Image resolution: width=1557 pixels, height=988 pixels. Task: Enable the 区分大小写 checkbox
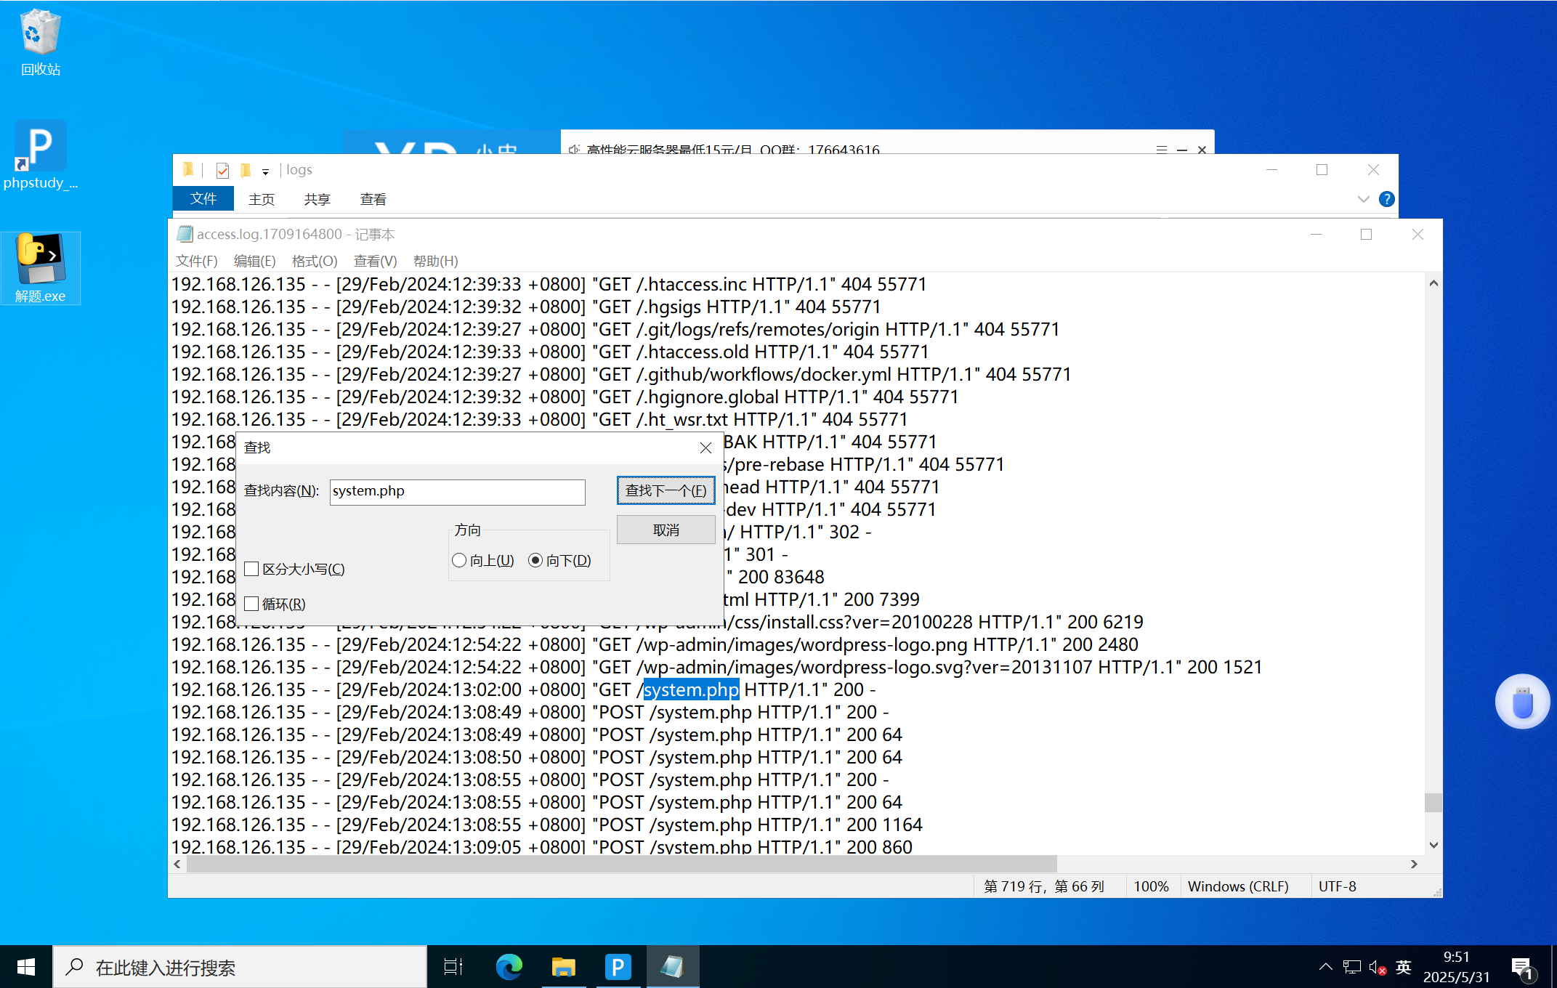pyautogui.click(x=252, y=569)
